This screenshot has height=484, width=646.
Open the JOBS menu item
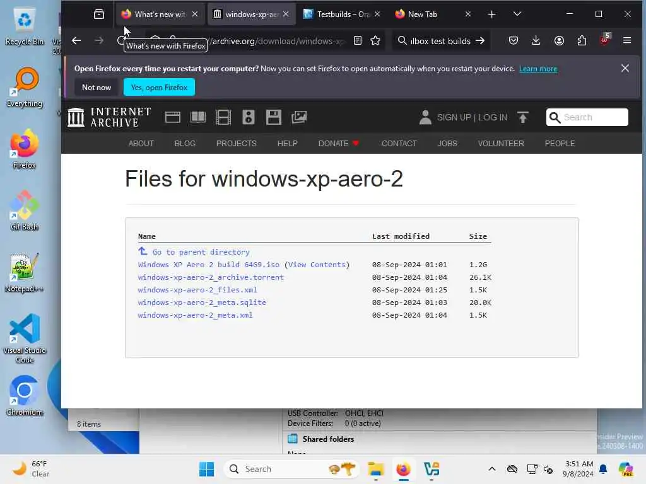tap(447, 143)
